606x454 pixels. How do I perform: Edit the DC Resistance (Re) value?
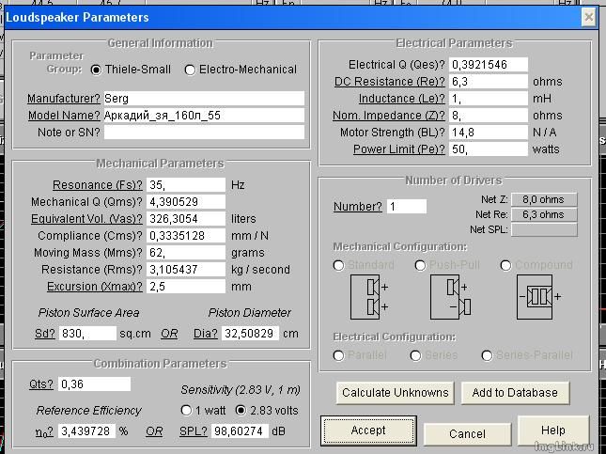pos(487,82)
